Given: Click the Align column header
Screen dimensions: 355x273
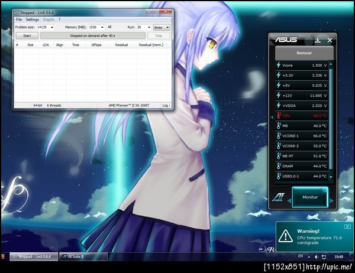Looking at the screenshot, I should coord(60,45).
